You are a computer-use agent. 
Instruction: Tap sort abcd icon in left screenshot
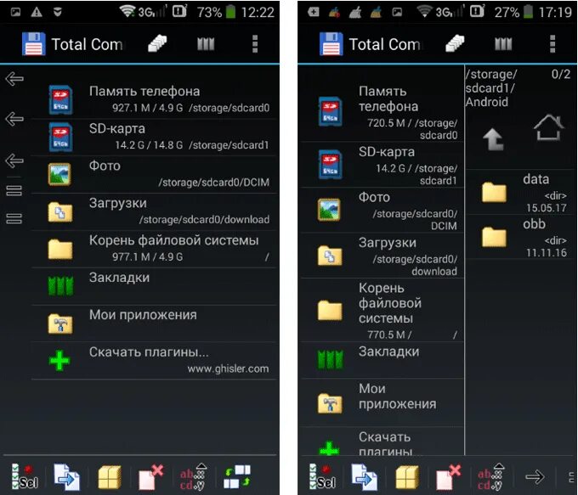pos(193,477)
